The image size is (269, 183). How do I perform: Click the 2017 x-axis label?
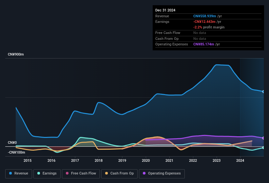tap(75, 160)
